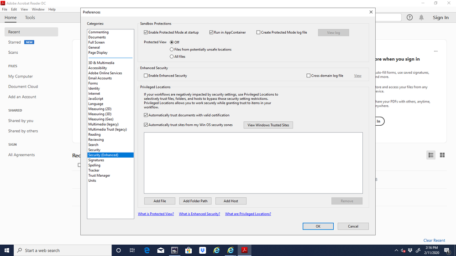Click Add File button

[160, 201]
